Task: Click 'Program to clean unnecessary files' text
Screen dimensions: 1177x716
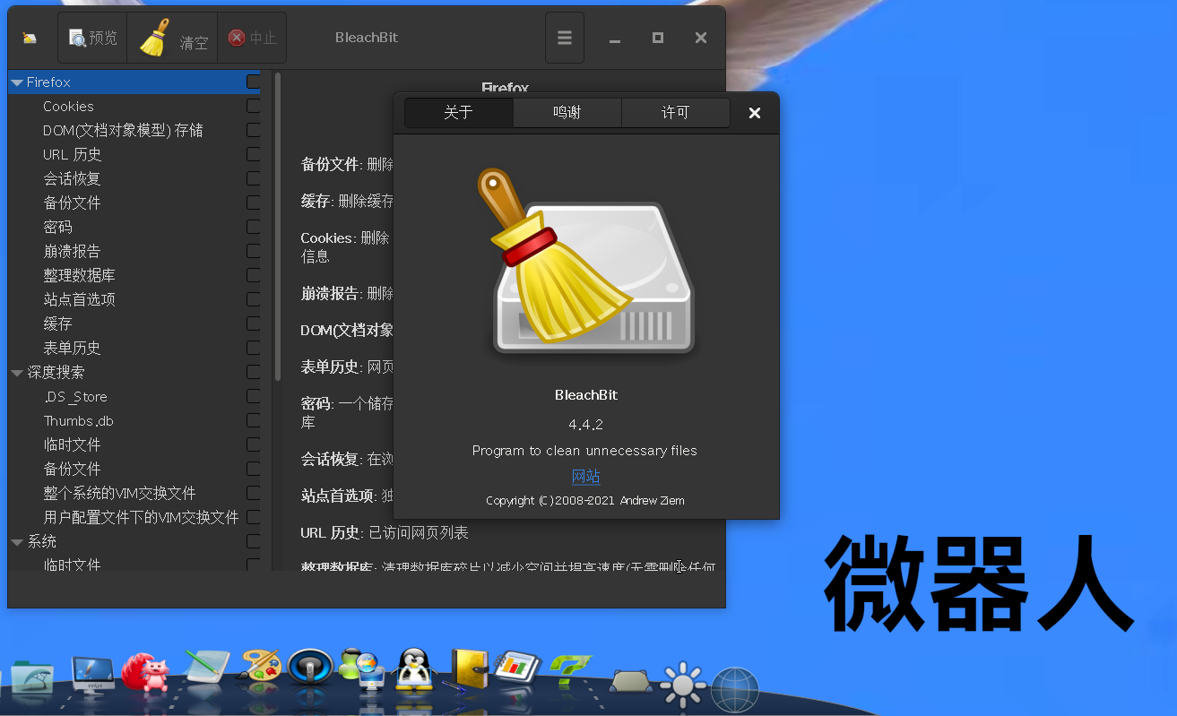Action: pos(584,451)
